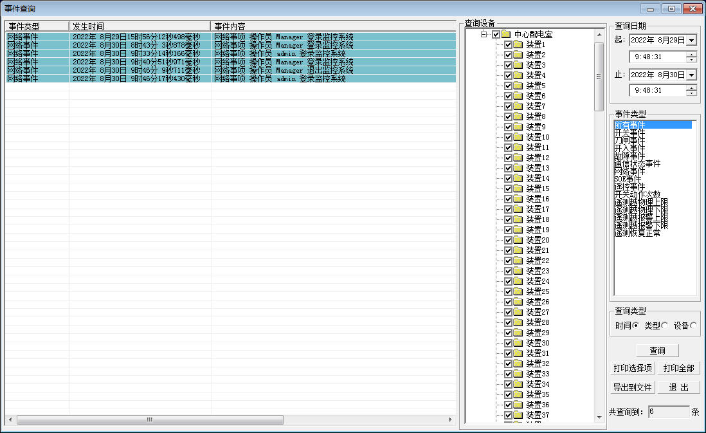Select the 类型 query type radio button
Screen dimensions: 706x433
(x=665, y=326)
